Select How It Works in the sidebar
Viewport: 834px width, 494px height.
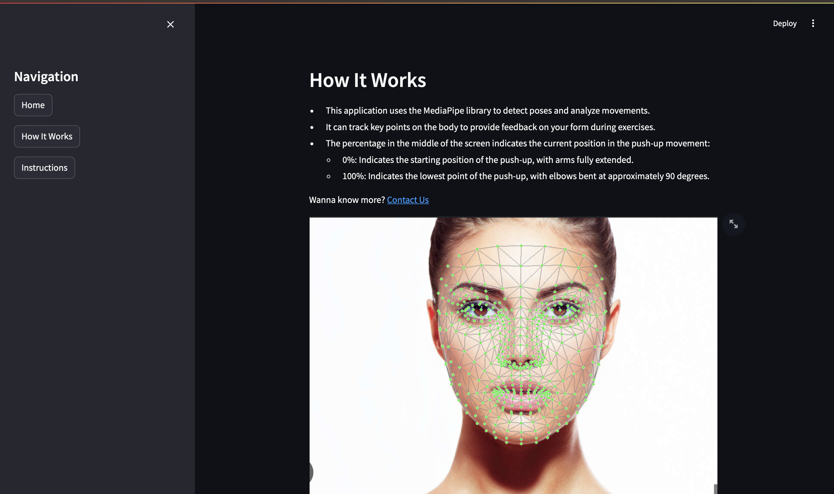pyautogui.click(x=47, y=137)
